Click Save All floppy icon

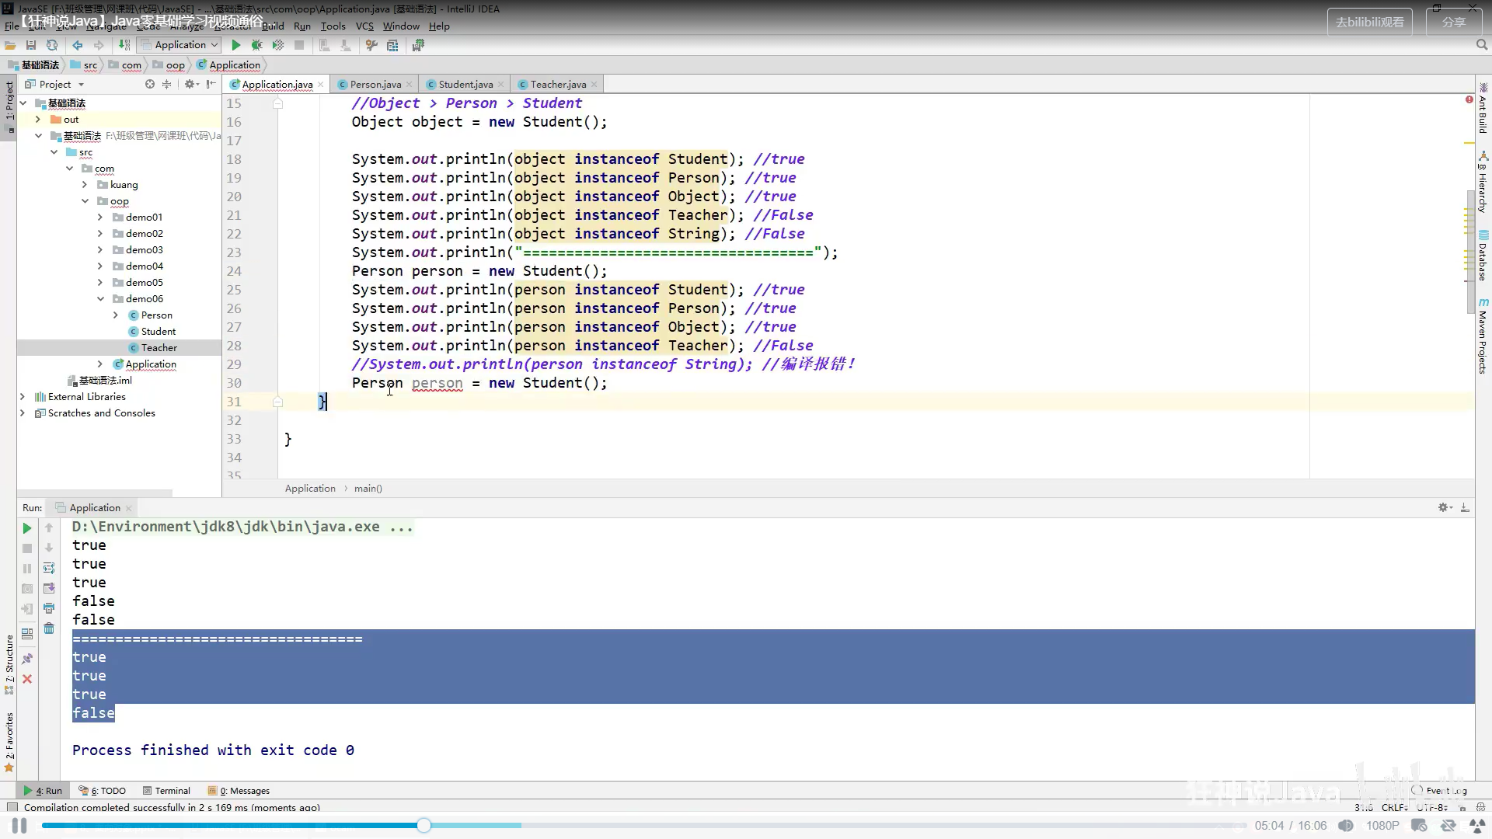[31, 45]
